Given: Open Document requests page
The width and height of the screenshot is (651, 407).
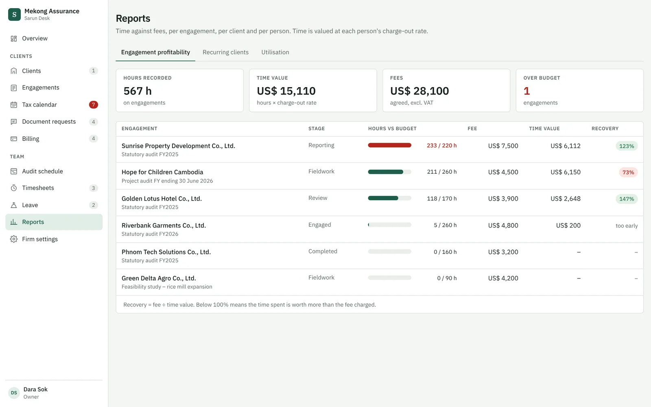Looking at the screenshot, I should coord(54,122).
